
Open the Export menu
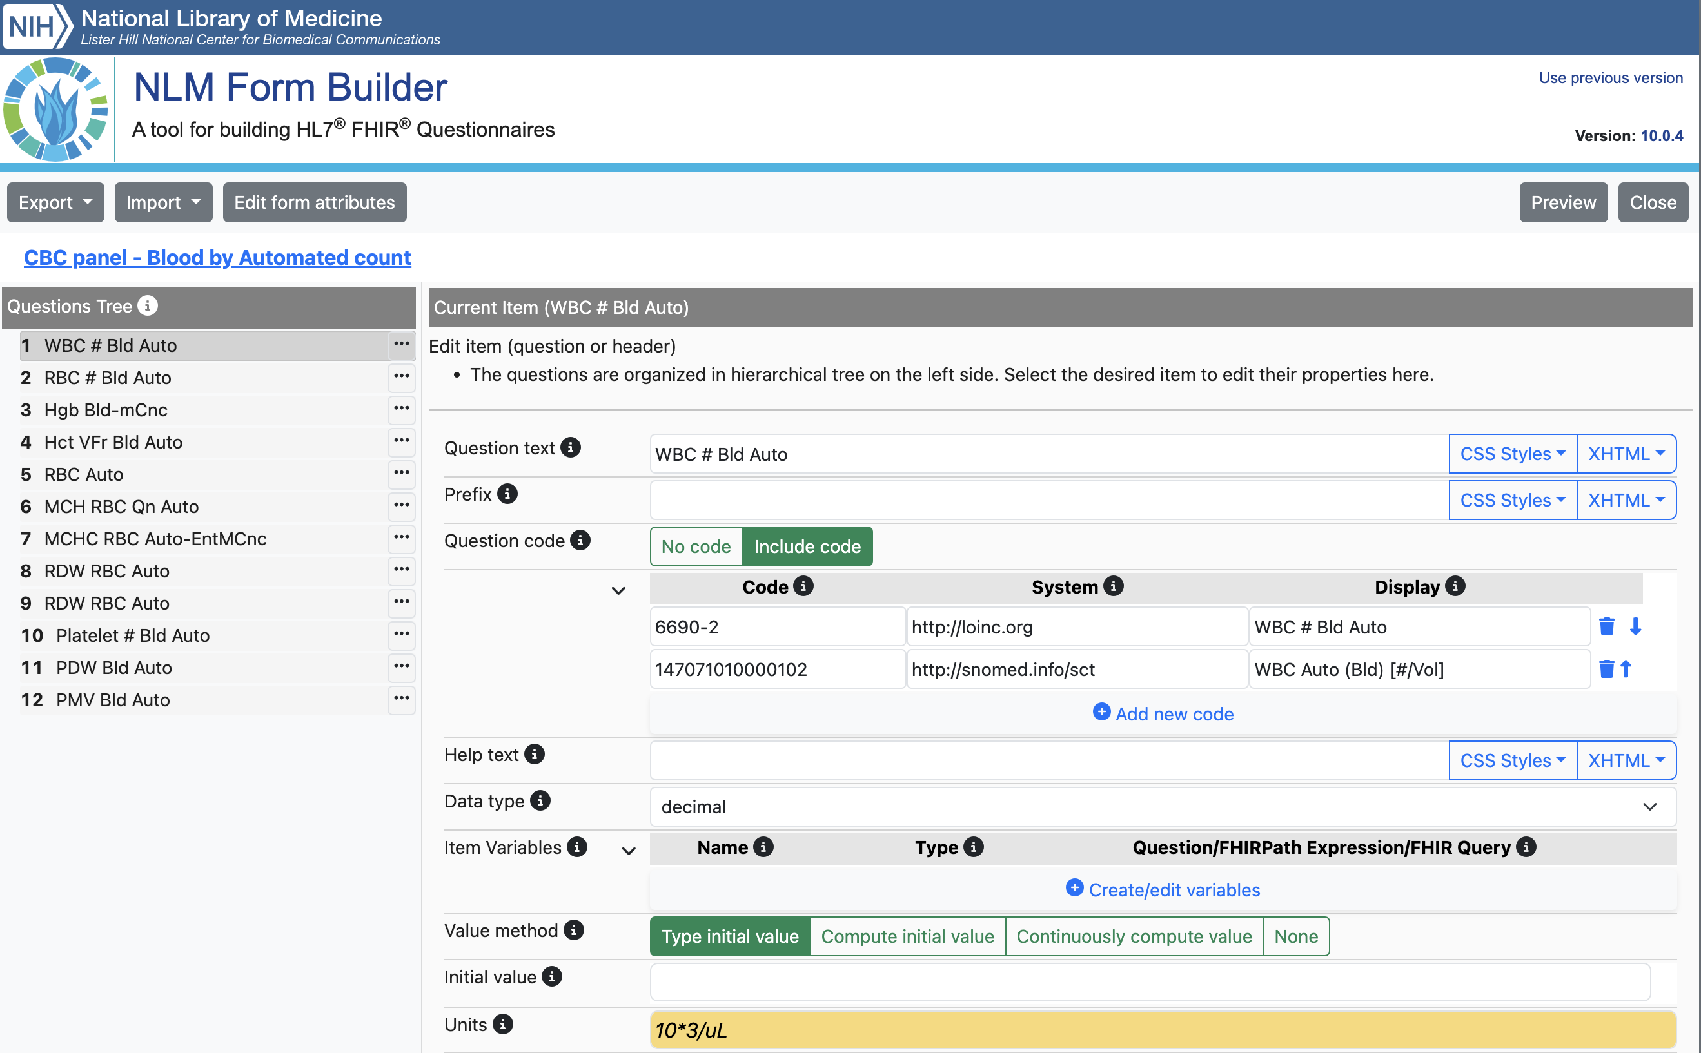[x=55, y=202]
